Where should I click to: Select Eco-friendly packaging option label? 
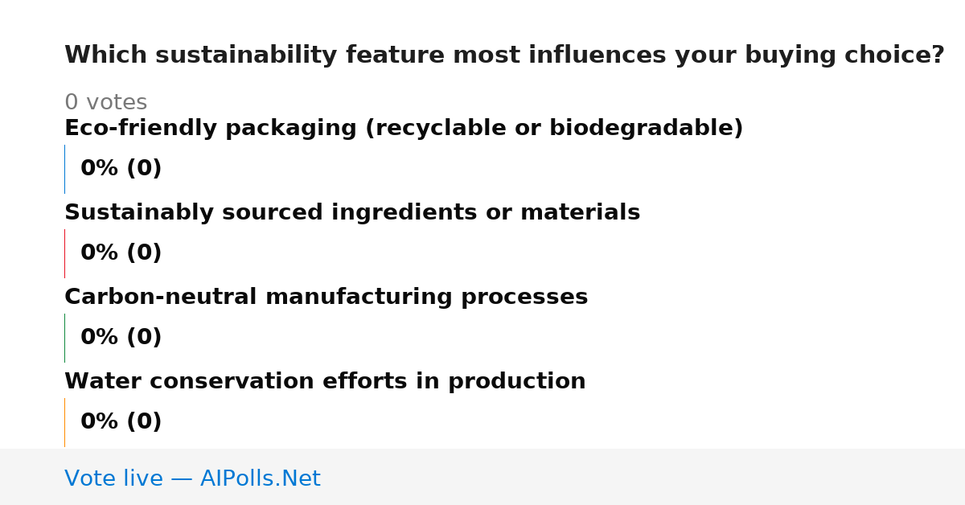coord(404,129)
